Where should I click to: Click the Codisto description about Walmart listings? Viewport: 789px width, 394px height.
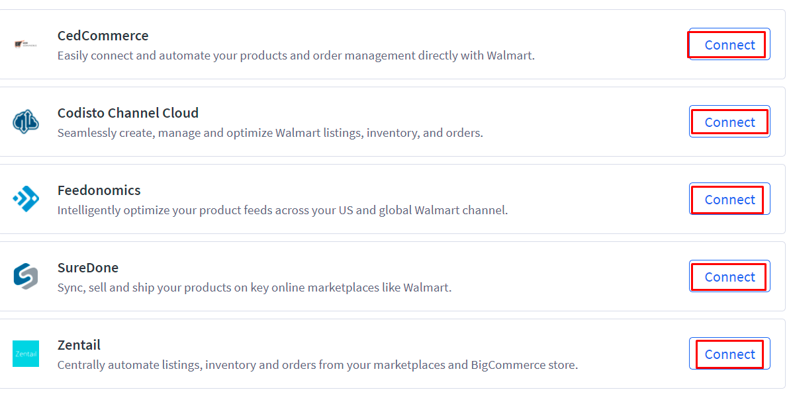tap(270, 133)
